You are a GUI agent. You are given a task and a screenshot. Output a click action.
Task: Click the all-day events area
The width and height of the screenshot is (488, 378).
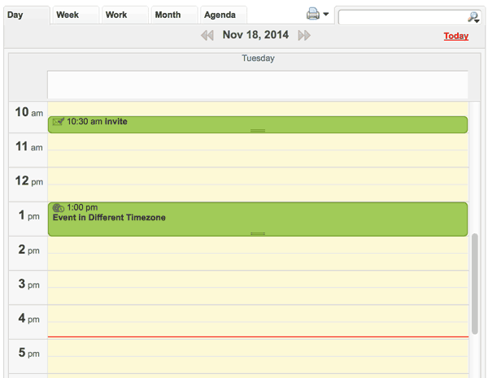pos(258,85)
